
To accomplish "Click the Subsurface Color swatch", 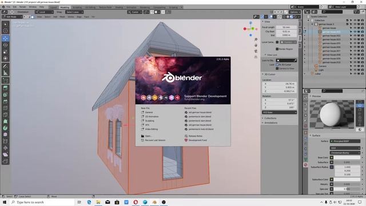I will [347, 179].
